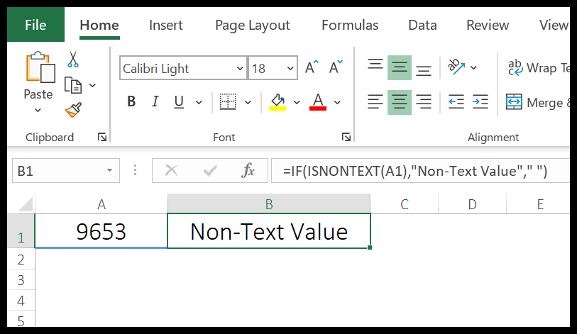Select row 1 header

21,231
